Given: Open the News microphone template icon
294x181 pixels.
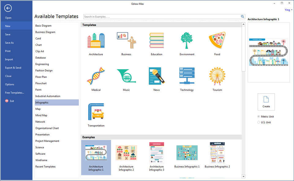Looking at the screenshot, I should pos(156,76).
